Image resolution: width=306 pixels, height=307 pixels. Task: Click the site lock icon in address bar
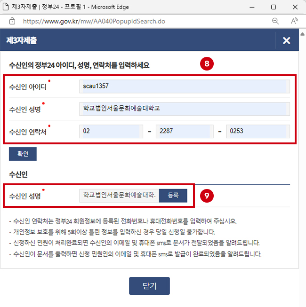point(12,21)
